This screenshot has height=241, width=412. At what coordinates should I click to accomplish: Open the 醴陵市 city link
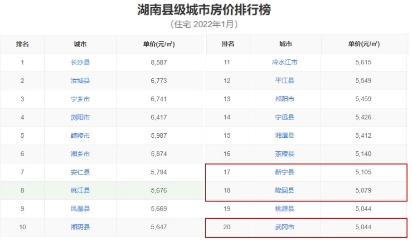pyautogui.click(x=80, y=135)
